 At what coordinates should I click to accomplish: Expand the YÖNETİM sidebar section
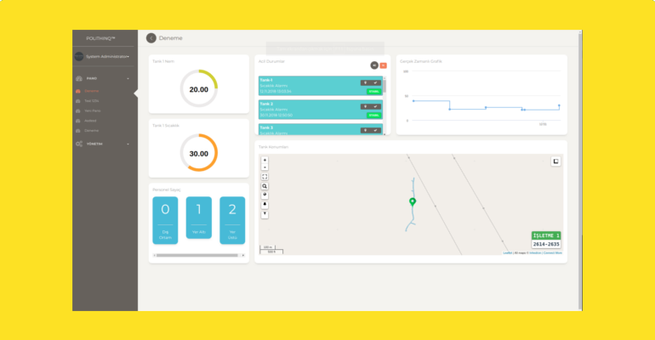128,144
